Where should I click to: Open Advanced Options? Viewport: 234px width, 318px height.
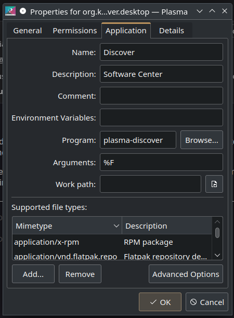[186, 274]
